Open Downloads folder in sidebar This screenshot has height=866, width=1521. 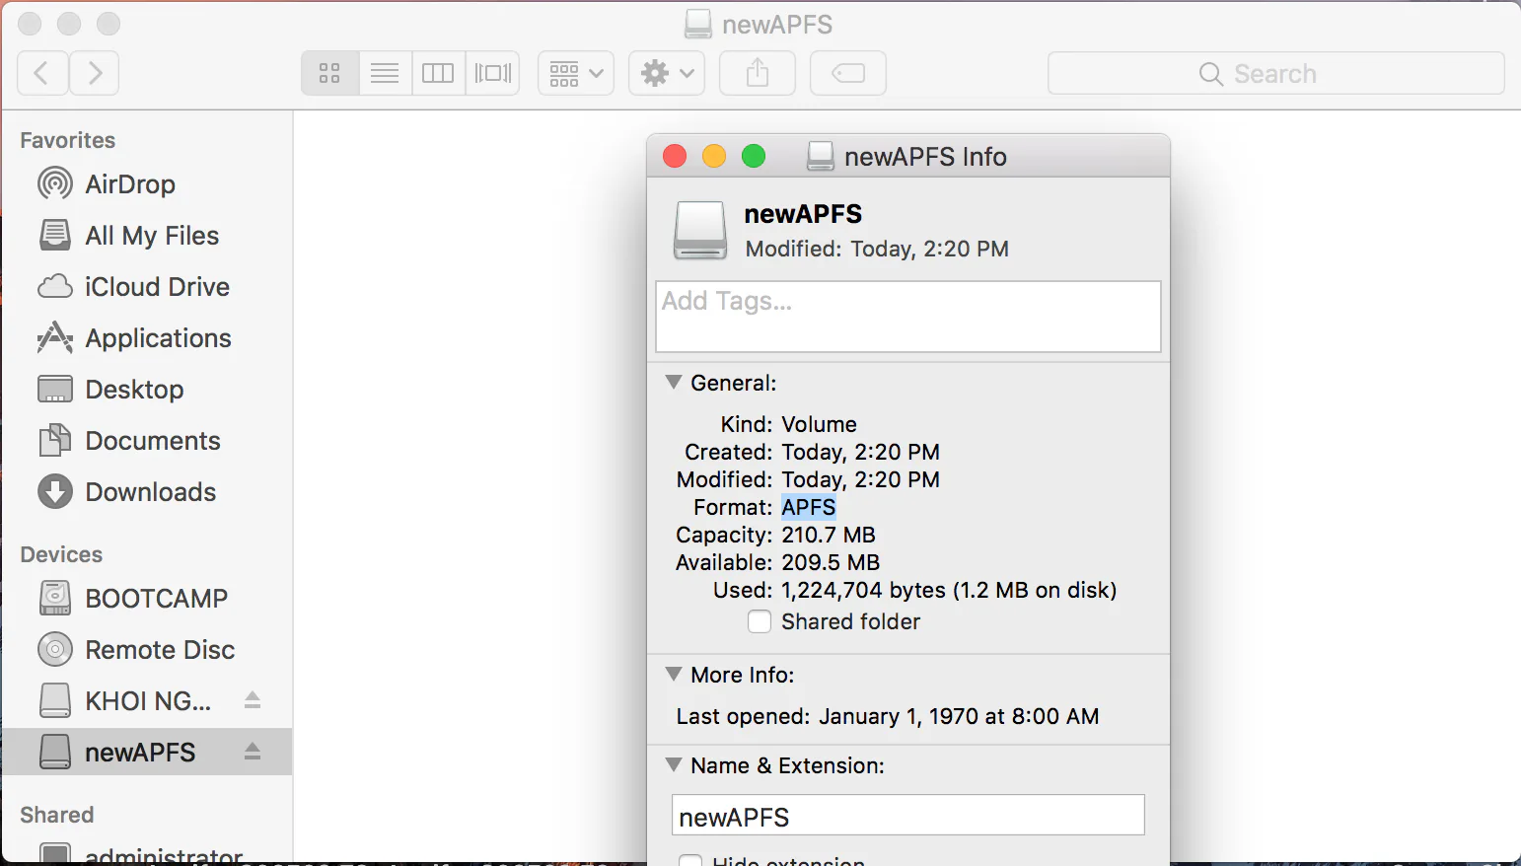tap(148, 492)
